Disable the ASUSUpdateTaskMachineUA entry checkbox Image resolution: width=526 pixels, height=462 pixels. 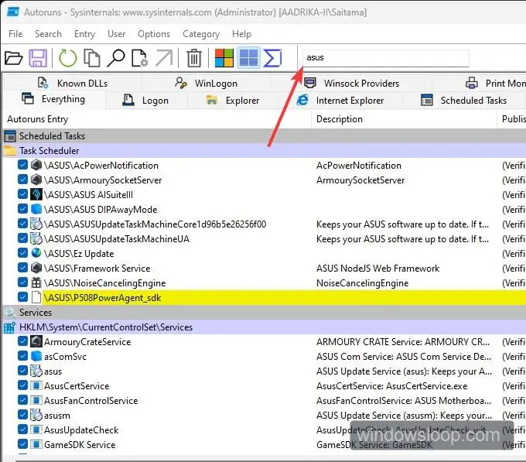pyautogui.click(x=22, y=238)
